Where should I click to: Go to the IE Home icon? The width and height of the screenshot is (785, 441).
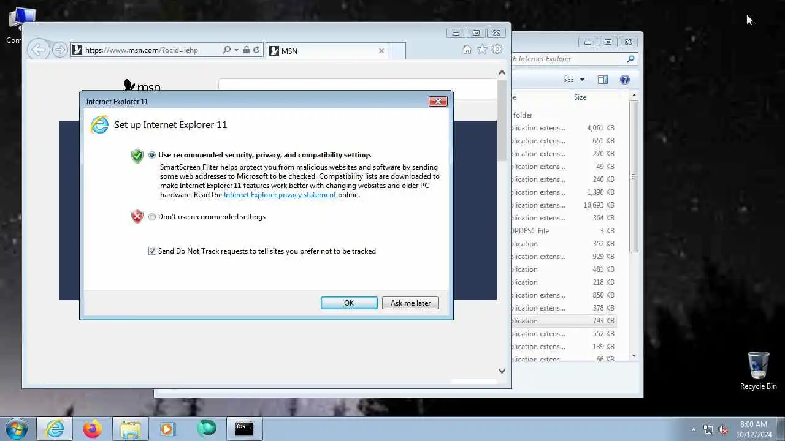467,50
